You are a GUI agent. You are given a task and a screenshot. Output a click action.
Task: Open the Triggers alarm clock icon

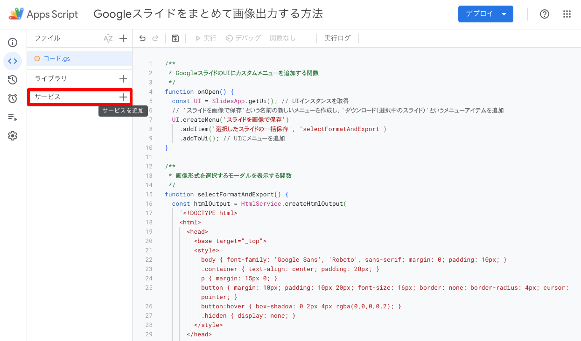pyautogui.click(x=13, y=98)
